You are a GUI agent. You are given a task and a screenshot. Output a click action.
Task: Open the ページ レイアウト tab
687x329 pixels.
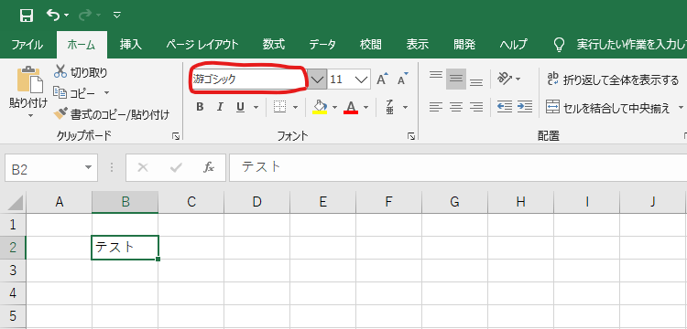[202, 45]
